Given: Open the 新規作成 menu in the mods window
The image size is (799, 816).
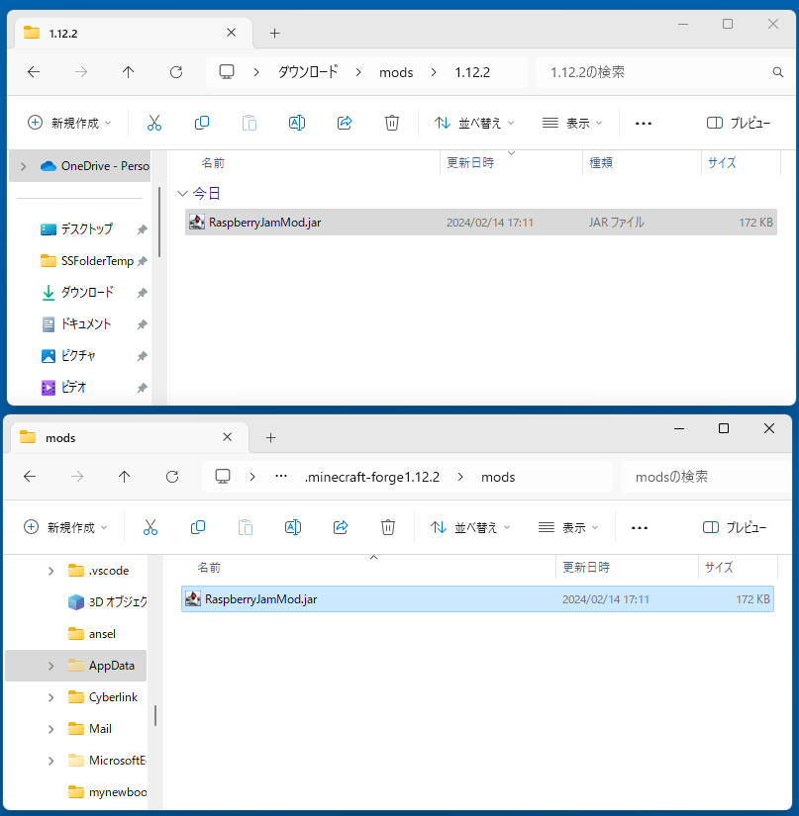Looking at the screenshot, I should pos(67,527).
